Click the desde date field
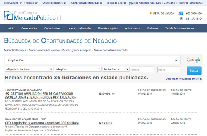Screen dimensions: 207x136 [142, 70]
